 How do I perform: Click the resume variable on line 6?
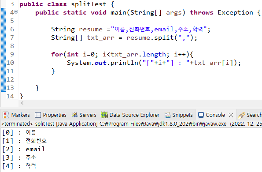click(91, 29)
